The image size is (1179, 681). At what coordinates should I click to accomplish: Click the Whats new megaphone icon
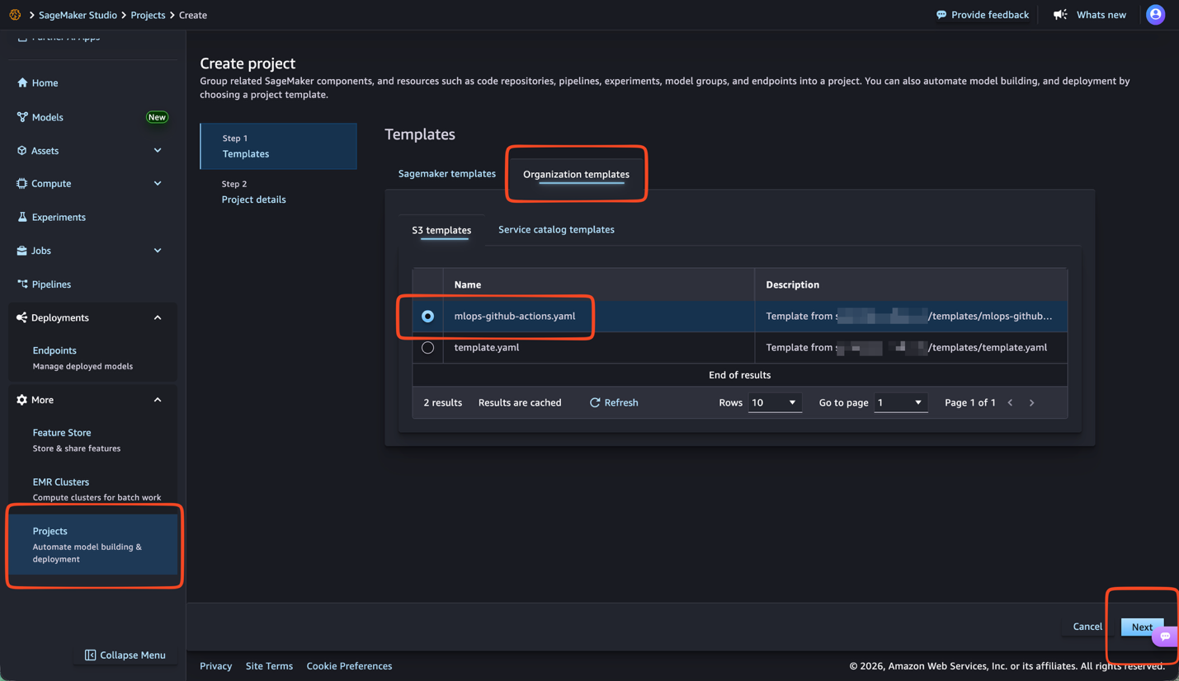(1060, 15)
